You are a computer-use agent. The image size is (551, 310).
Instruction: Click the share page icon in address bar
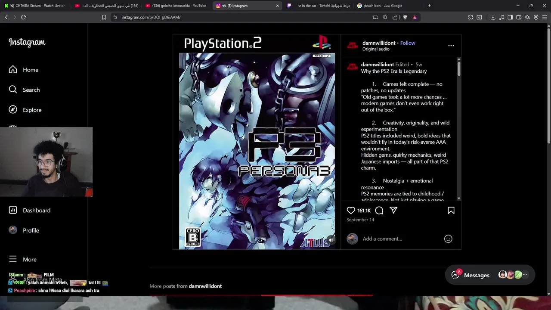tap(395, 17)
